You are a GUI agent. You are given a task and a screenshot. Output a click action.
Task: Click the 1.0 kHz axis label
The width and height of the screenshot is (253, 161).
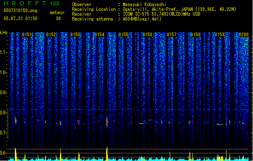[4, 72]
